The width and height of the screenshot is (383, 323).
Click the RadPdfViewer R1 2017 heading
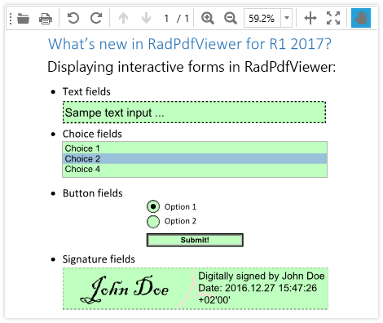coord(190,43)
